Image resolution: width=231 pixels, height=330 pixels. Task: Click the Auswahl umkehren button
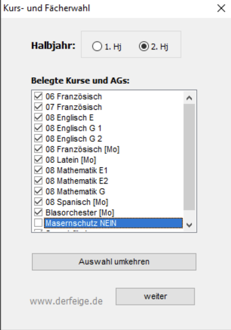[114, 262]
